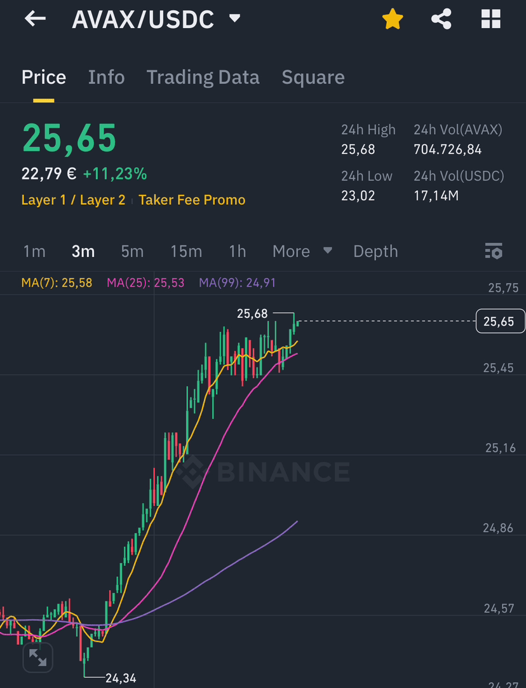Tap the 24,86 price axis label
The height and width of the screenshot is (688, 526).
(x=498, y=528)
